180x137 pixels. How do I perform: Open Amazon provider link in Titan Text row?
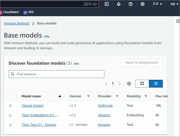pos(104,124)
